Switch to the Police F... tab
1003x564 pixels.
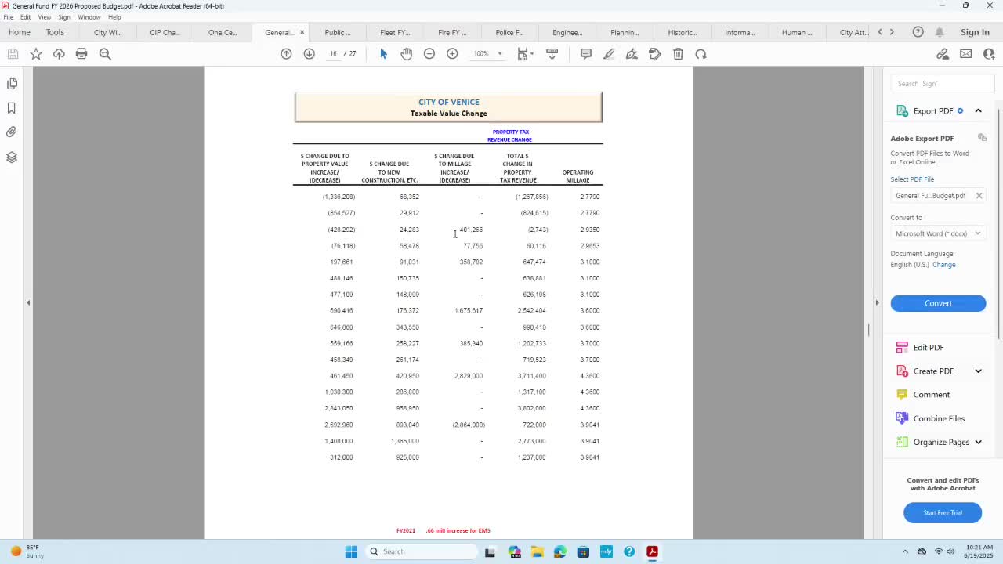[x=509, y=32]
